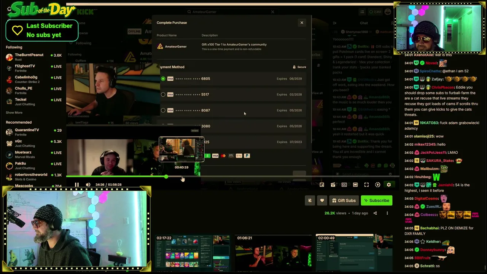Screen dimensions: 487x274
Task: Click the Last Subscriber heart icon
Action: click(x=17, y=30)
